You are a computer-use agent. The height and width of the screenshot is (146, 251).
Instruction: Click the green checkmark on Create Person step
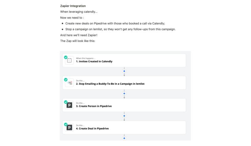[66, 102]
